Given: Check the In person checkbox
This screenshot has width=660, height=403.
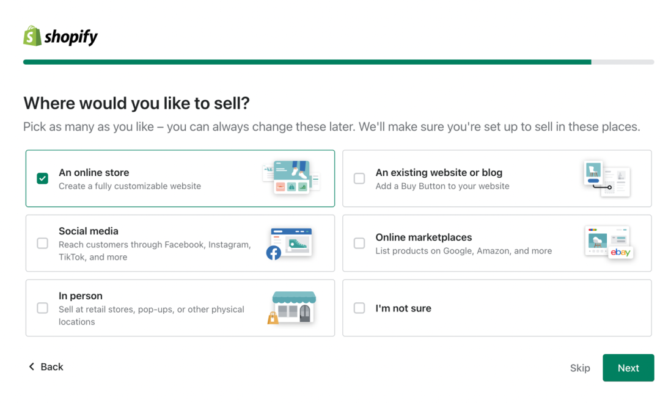Looking at the screenshot, I should coord(42,308).
